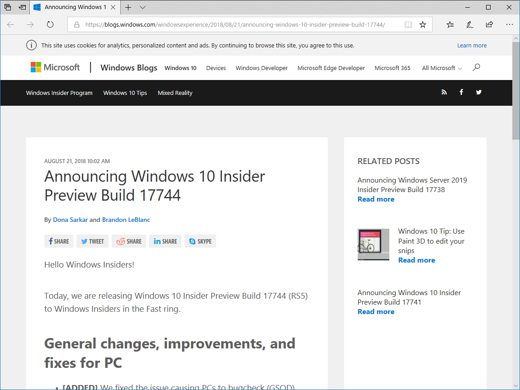Viewport: 520px width, 390px height.
Task: Add this page to favorites with star icon
Action: 422,24
